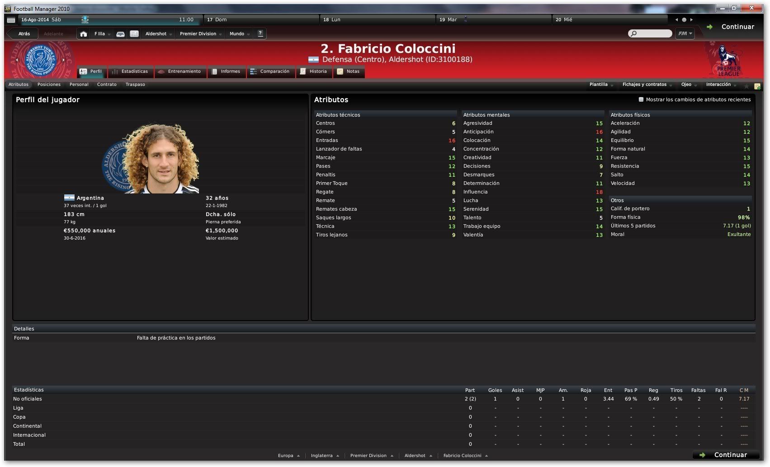Click the Inglaterra breadcrumb

coord(325,456)
